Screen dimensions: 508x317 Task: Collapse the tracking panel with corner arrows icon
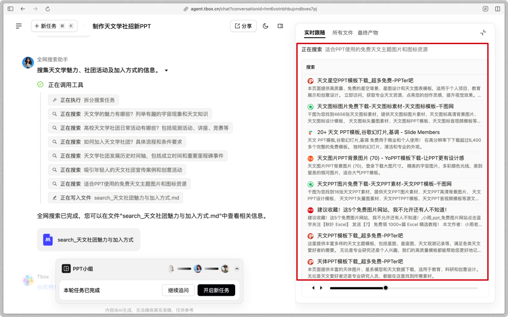point(483,32)
